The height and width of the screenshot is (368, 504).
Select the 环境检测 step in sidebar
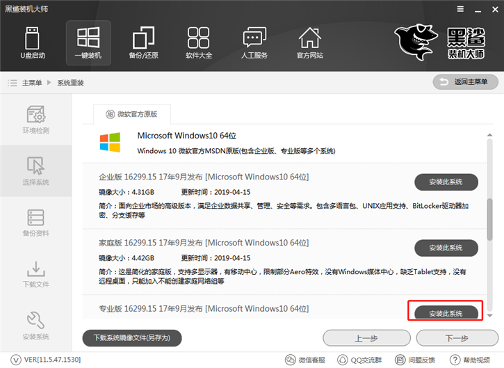(35, 120)
